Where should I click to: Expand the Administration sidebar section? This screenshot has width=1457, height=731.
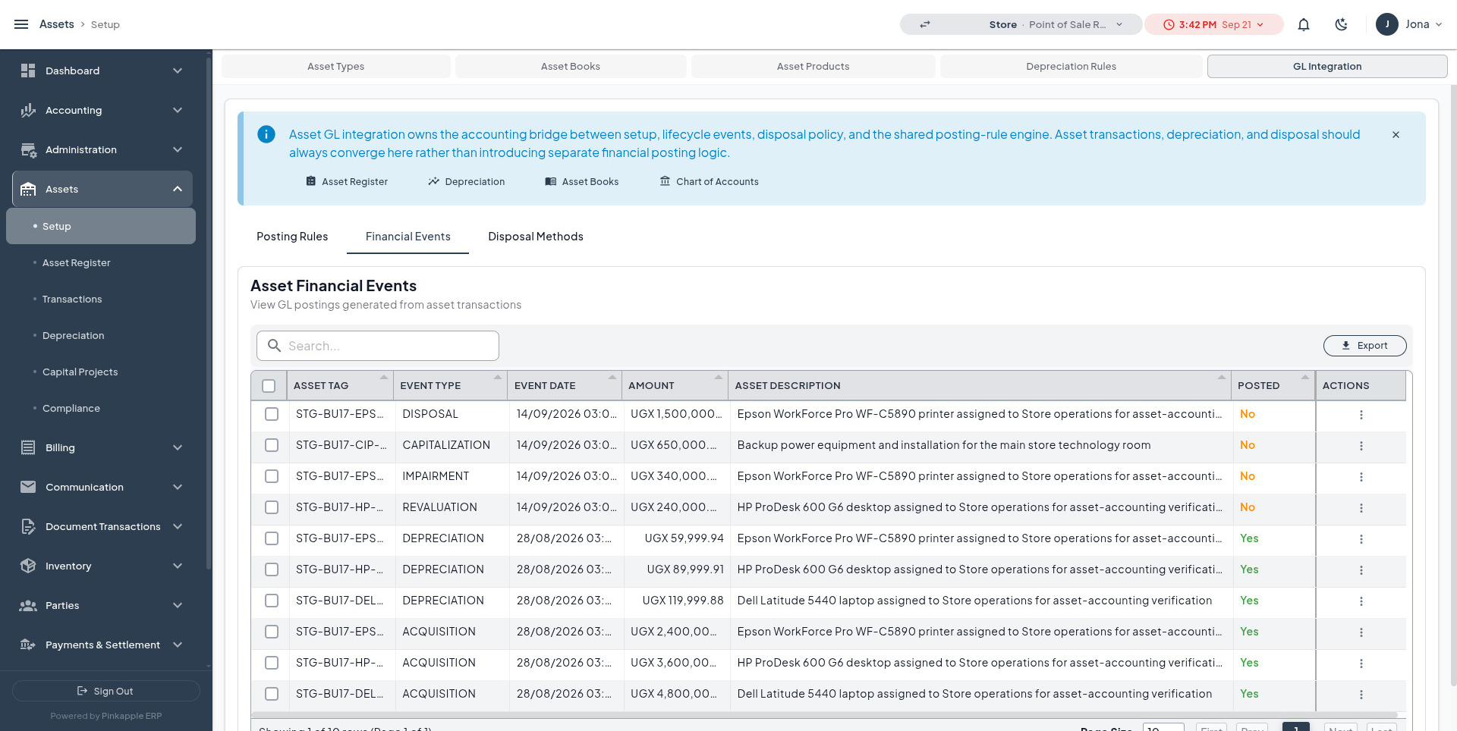pos(102,149)
